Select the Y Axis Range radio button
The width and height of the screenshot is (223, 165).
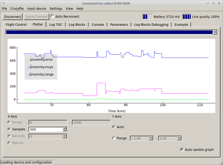tap(114, 138)
